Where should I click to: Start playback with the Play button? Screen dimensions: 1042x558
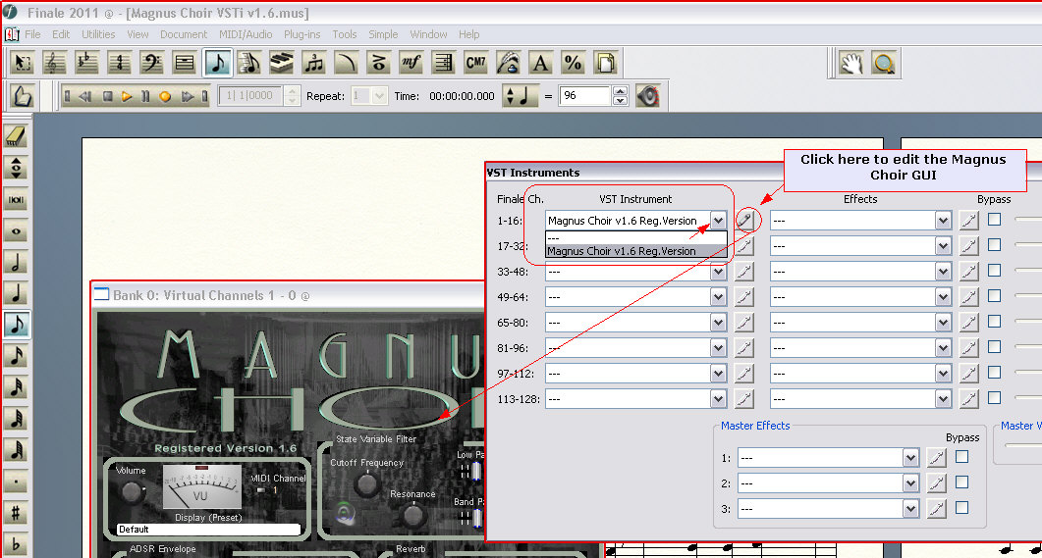pos(127,96)
